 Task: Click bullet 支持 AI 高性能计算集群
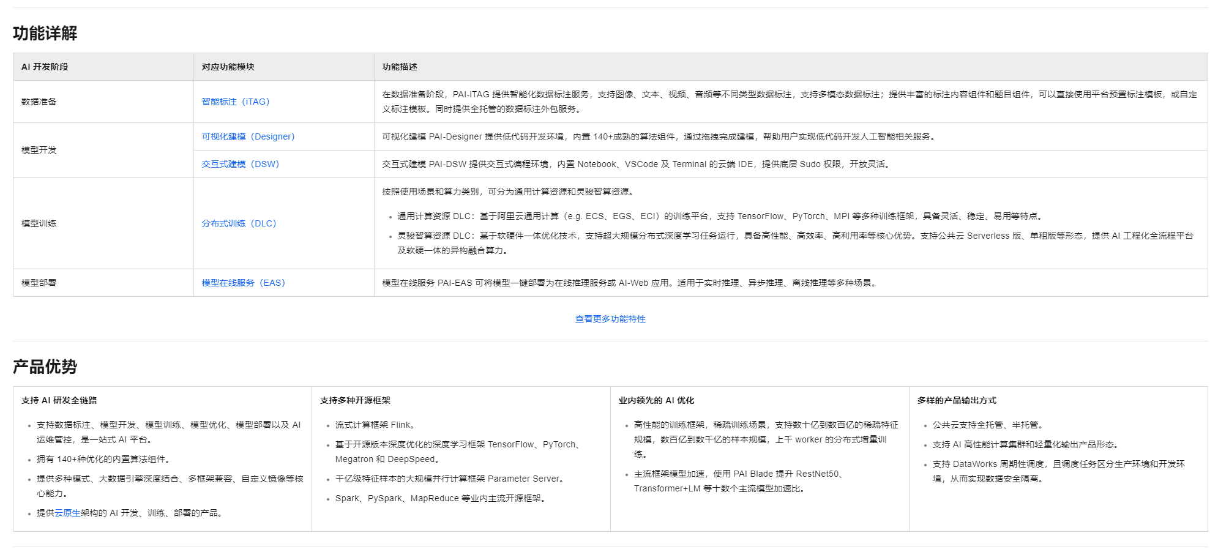tap(1027, 444)
